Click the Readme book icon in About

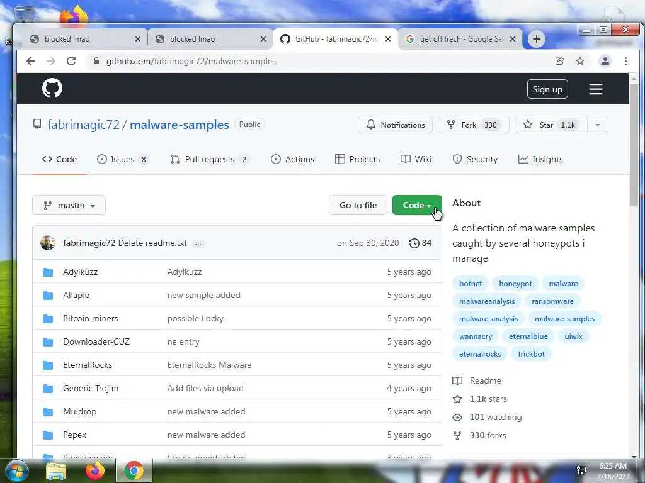click(457, 380)
